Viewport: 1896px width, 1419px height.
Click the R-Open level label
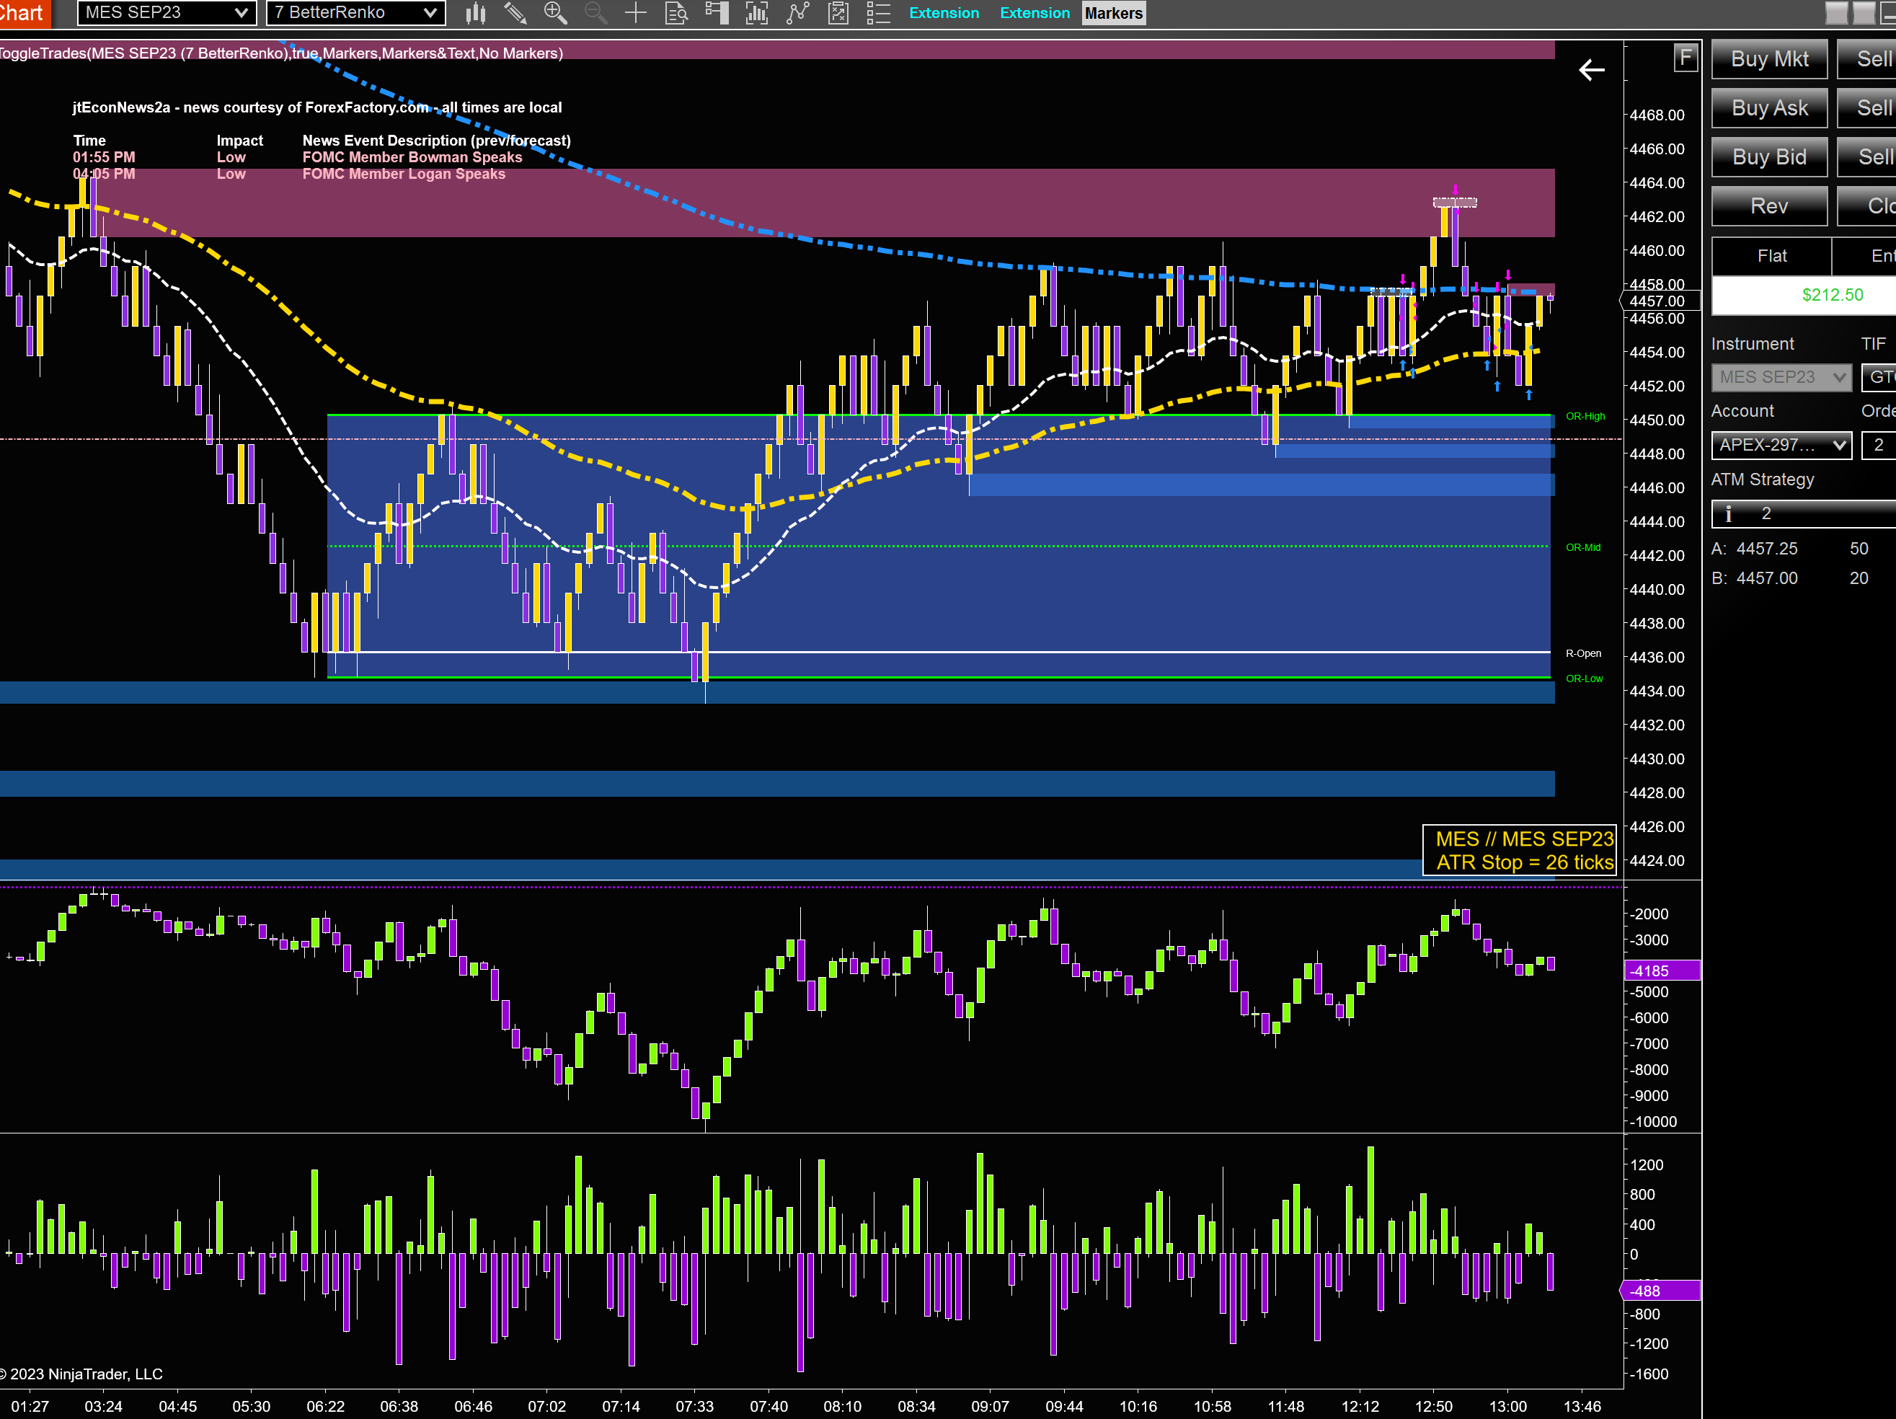1583,653
